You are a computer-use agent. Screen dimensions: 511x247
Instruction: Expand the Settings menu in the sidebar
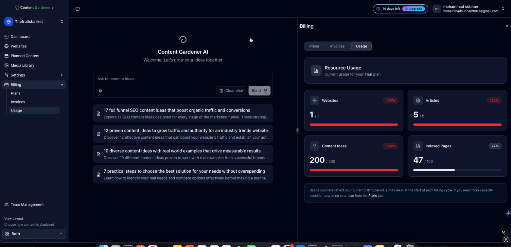(x=34, y=75)
